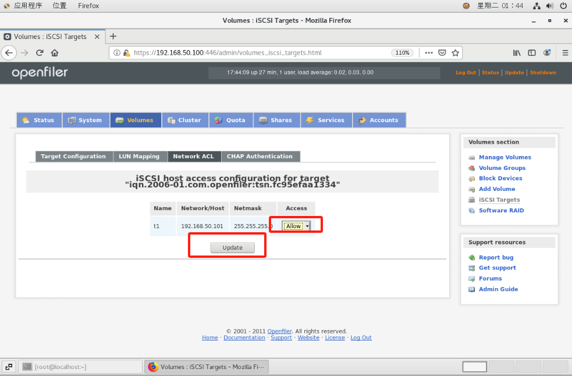
Task: Open Firefox library icon
Action: click(517, 53)
